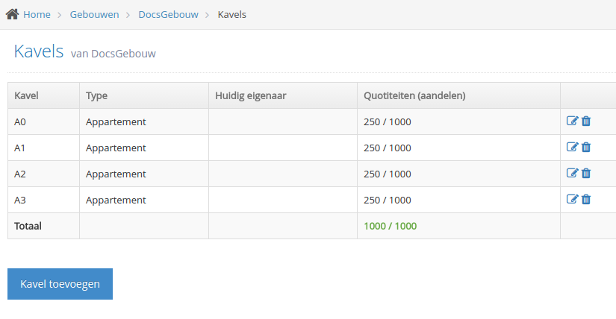This screenshot has height=319, width=616.
Task: Select the Kavel column header
Action: pyautogui.click(x=26, y=95)
